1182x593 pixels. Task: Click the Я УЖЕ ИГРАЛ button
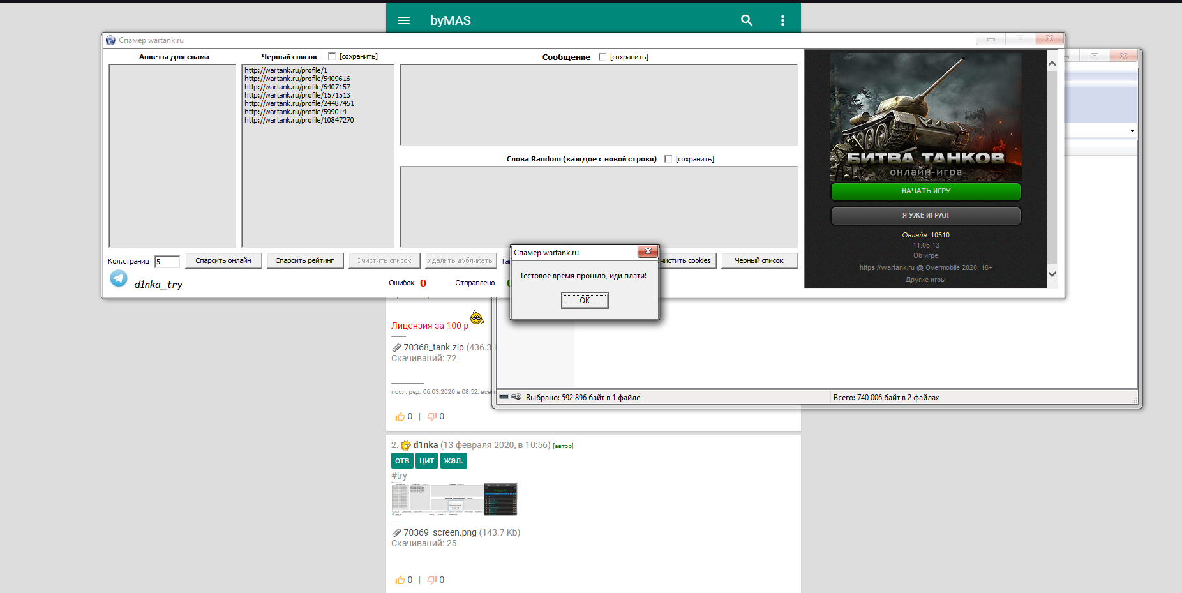(x=925, y=216)
